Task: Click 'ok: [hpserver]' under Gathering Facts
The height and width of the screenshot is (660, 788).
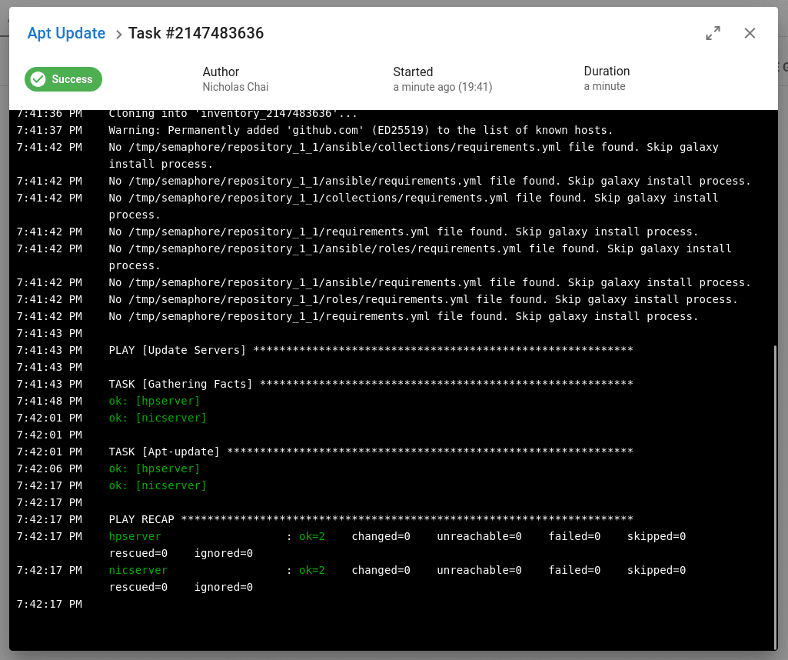Action: (155, 401)
